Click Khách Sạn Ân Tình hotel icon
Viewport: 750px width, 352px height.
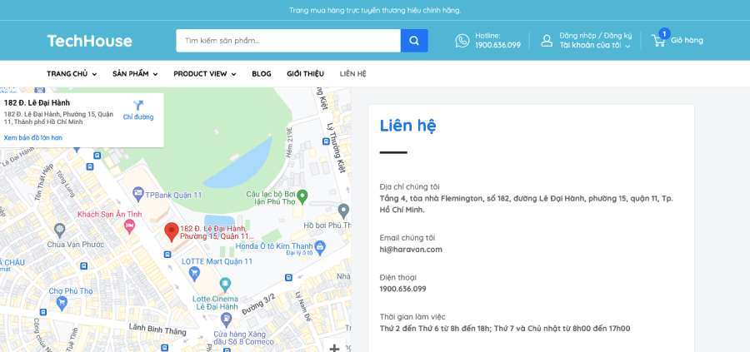pos(129,227)
